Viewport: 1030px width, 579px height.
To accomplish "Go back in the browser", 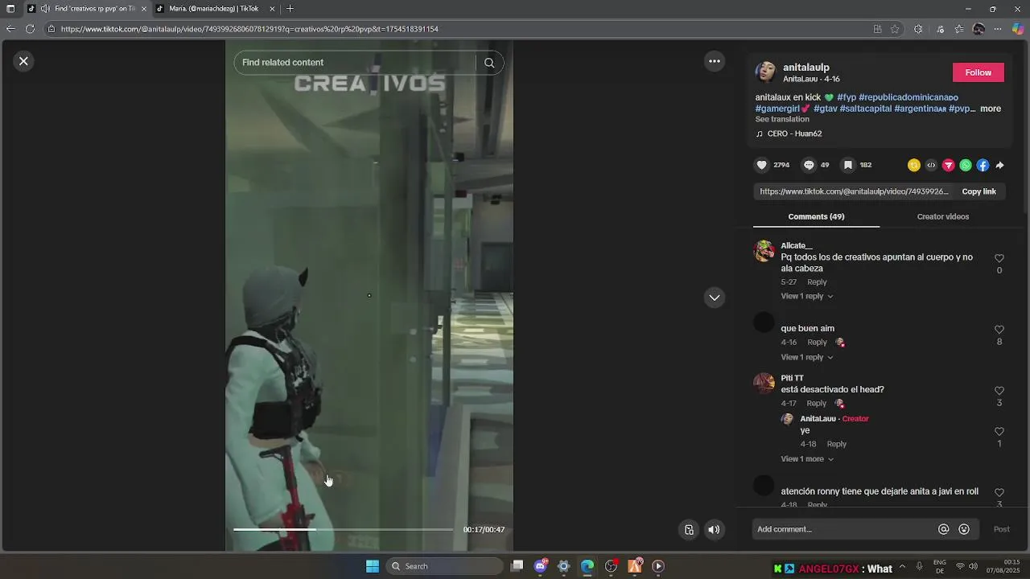I will click(x=10, y=29).
